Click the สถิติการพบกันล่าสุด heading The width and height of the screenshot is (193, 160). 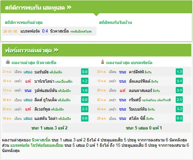(x=24, y=23)
